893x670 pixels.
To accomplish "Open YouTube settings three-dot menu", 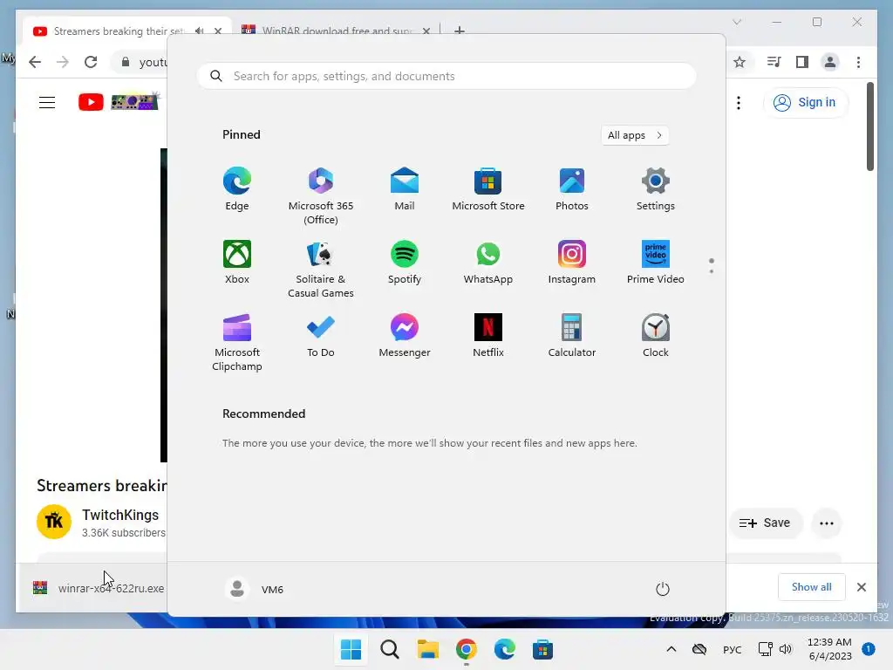I will click(739, 103).
